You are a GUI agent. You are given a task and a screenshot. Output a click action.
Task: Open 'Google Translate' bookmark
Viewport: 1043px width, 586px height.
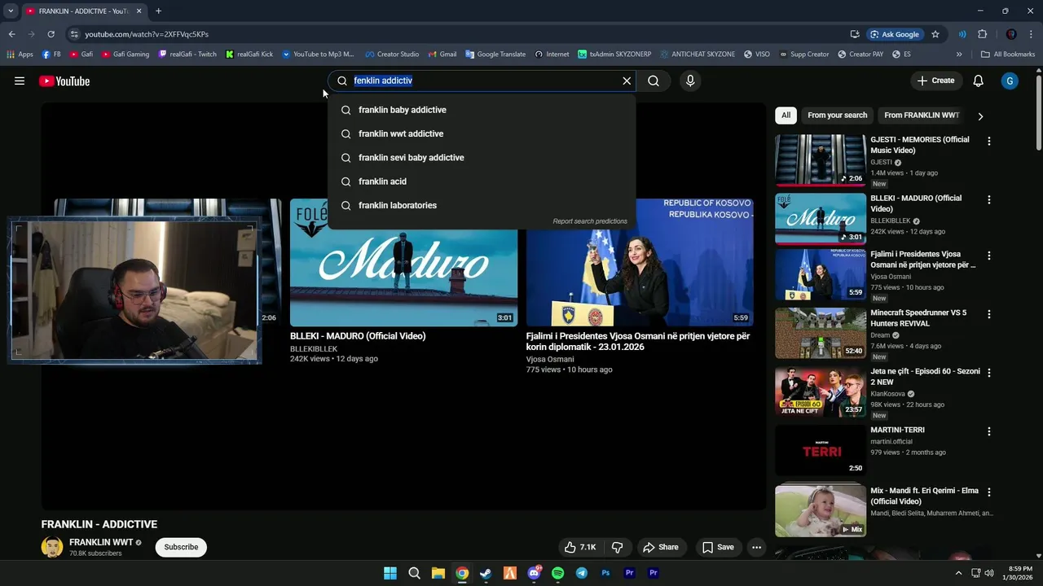pos(495,55)
